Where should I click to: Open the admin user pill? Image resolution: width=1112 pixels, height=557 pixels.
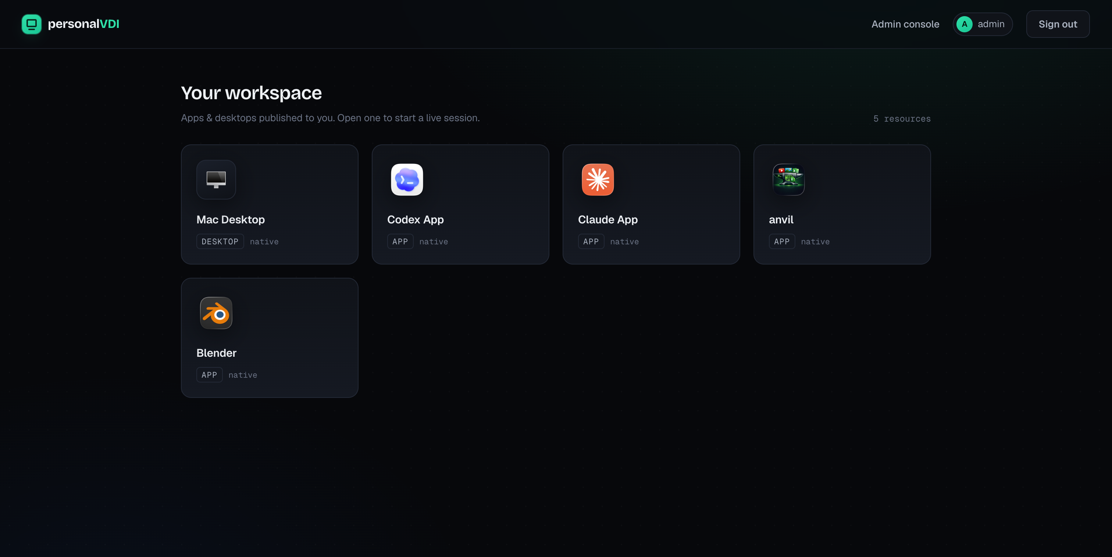pyautogui.click(x=983, y=24)
